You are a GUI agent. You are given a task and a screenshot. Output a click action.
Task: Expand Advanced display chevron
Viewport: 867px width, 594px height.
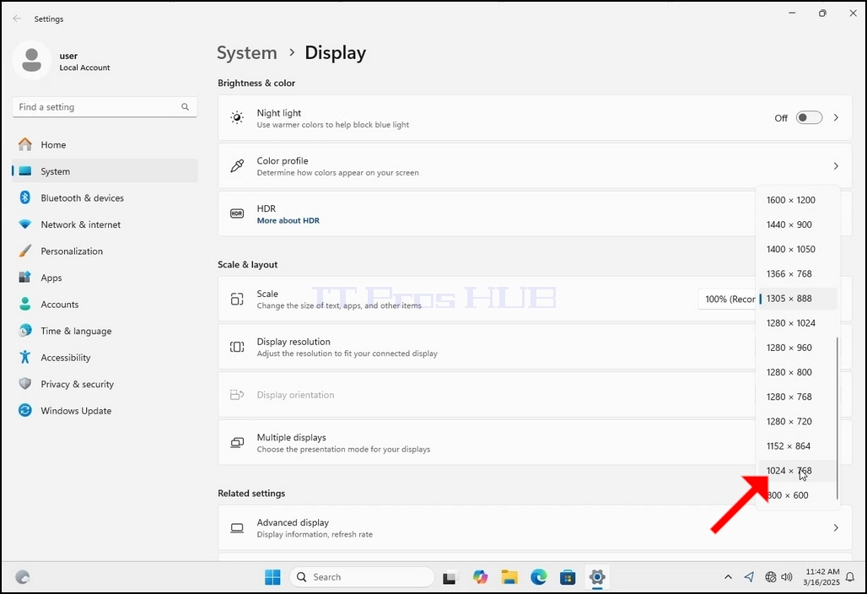pyautogui.click(x=836, y=527)
